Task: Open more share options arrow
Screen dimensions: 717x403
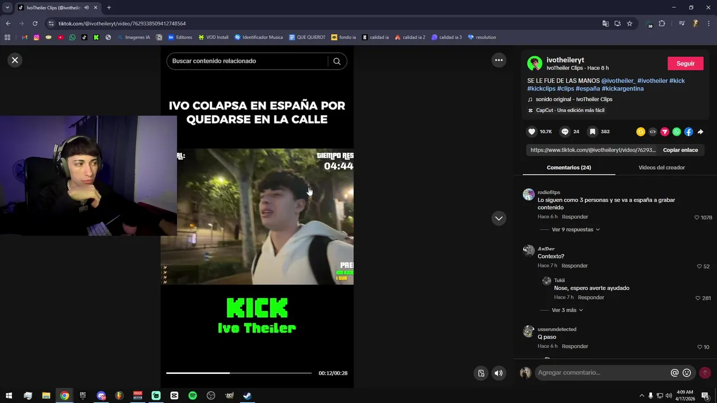Action: tap(700, 132)
